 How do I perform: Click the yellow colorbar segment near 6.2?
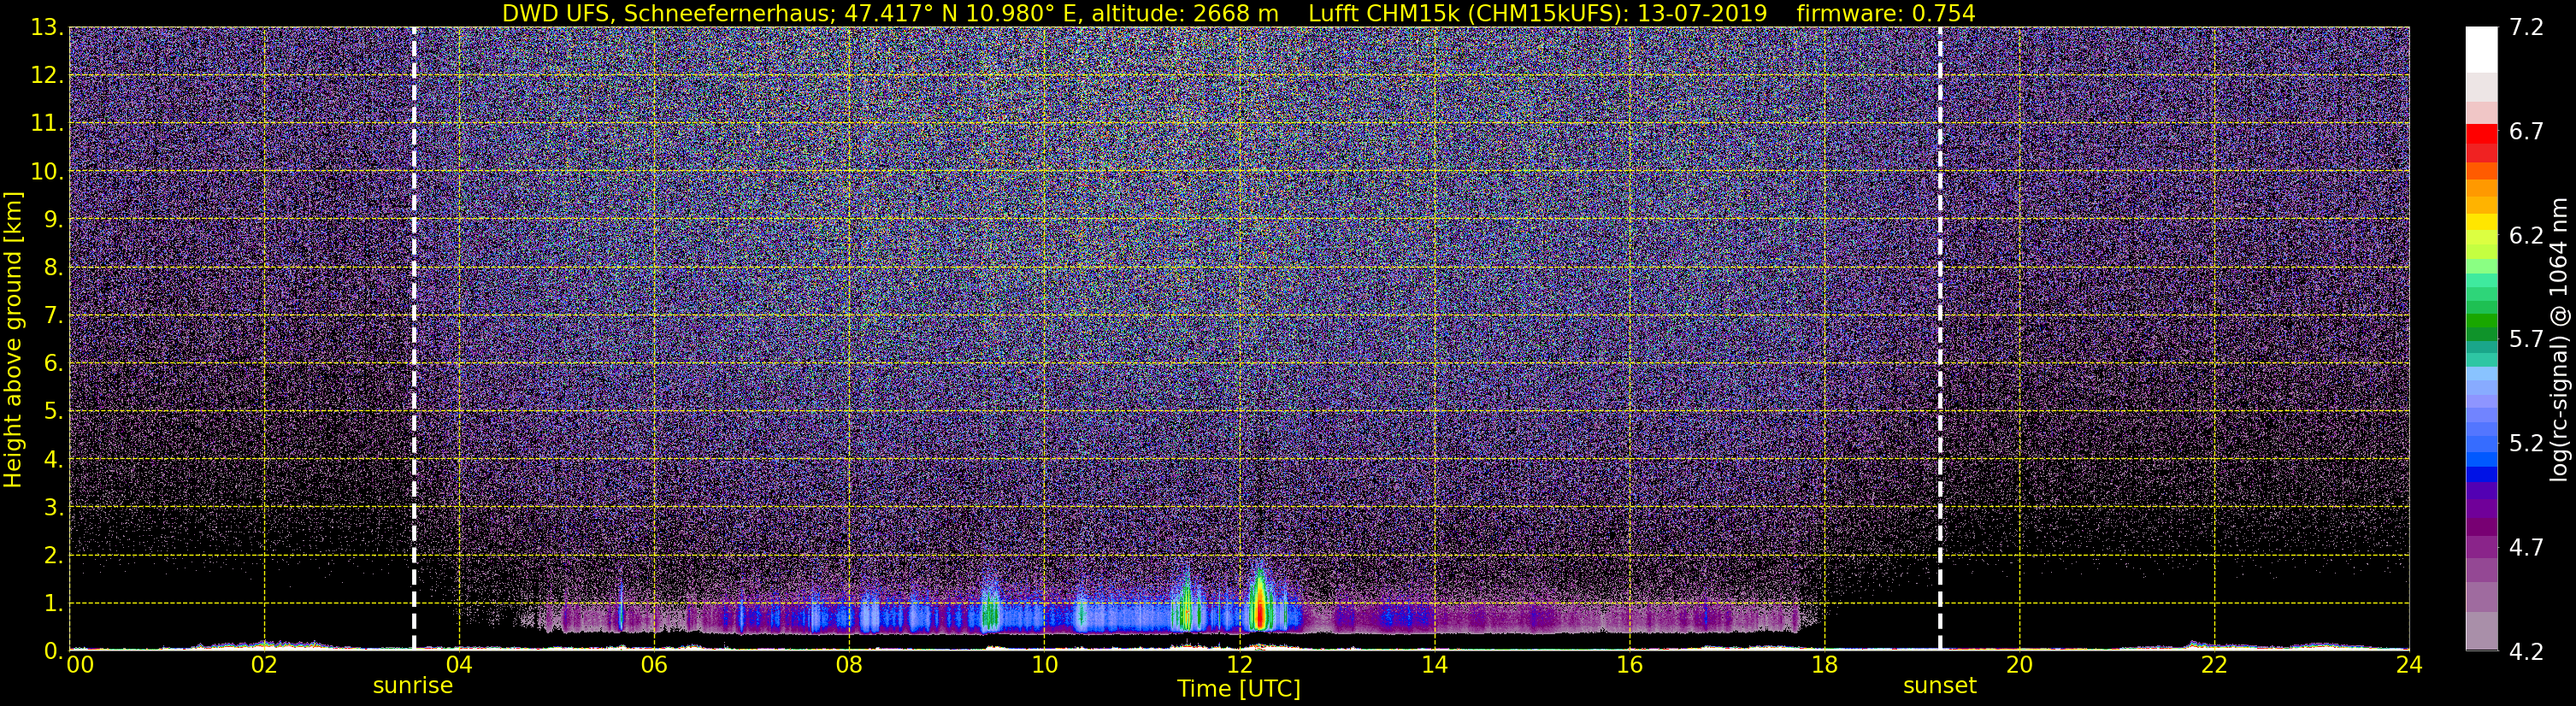pyautogui.click(x=2481, y=238)
